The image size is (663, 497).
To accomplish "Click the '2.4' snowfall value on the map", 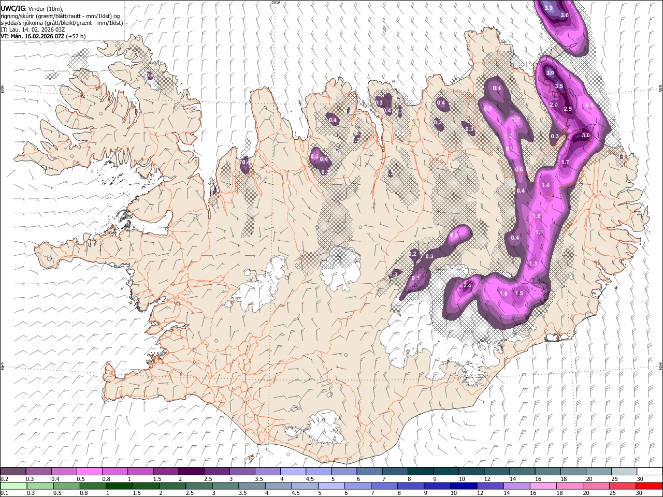I will (467, 285).
